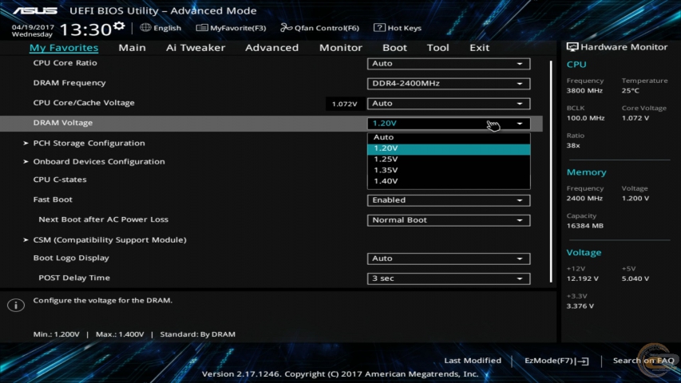This screenshot has height=383, width=681.
Task: Open Qfan Control(F6)
Action: pyautogui.click(x=319, y=28)
